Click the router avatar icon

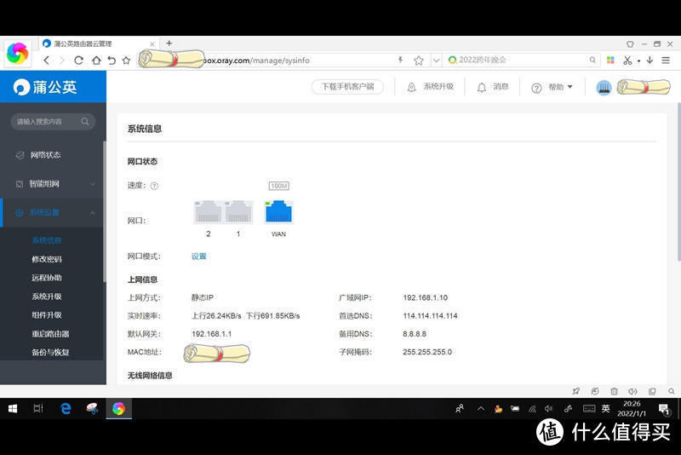click(x=604, y=88)
